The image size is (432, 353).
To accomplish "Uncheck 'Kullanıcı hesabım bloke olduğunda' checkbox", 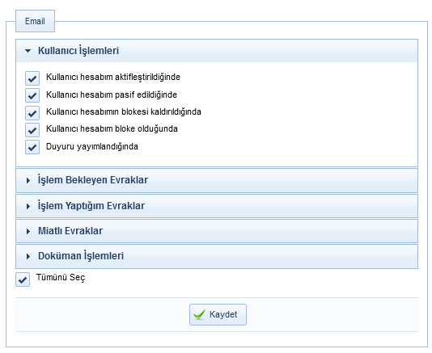I will (x=32, y=130).
